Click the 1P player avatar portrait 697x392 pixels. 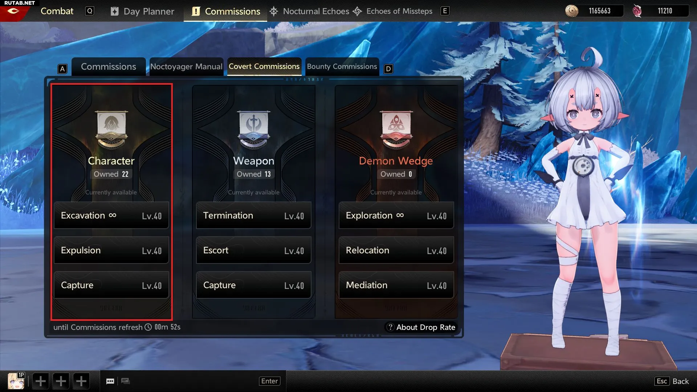click(x=16, y=381)
